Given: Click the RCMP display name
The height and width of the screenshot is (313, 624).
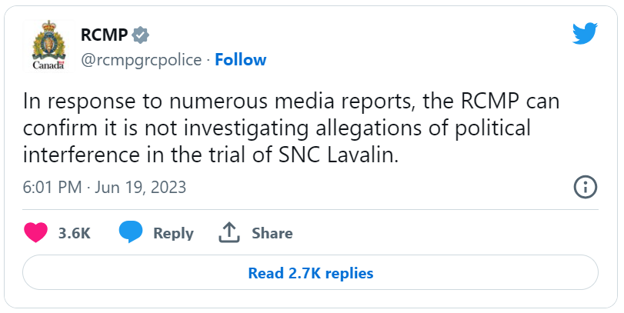Looking at the screenshot, I should point(105,35).
